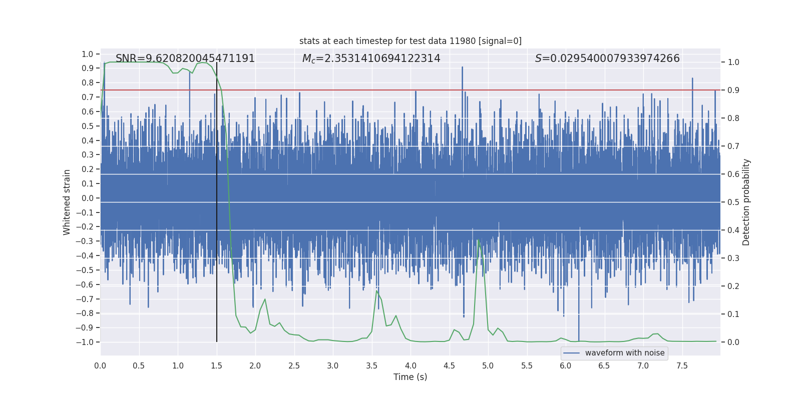This screenshot has width=801, height=400.
Task: Click the 0.2 tick on Whitened strain axis
Action: pyautogui.click(x=88, y=169)
